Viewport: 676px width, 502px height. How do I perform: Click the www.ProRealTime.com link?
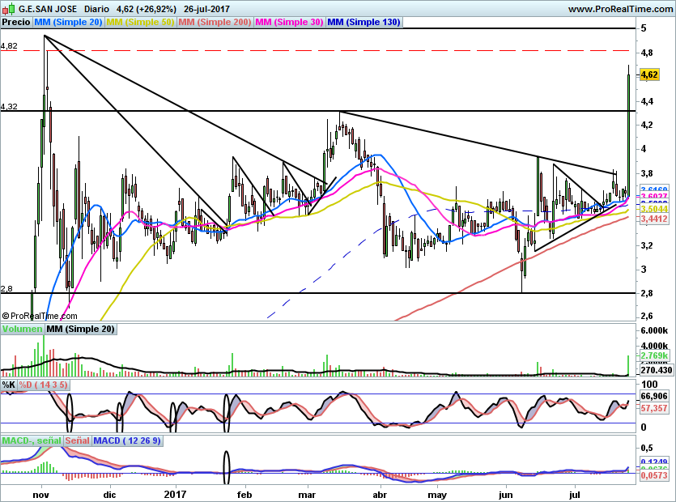[x=620, y=9]
